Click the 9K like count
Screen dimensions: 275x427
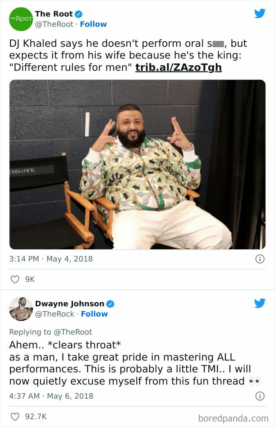click(x=29, y=278)
